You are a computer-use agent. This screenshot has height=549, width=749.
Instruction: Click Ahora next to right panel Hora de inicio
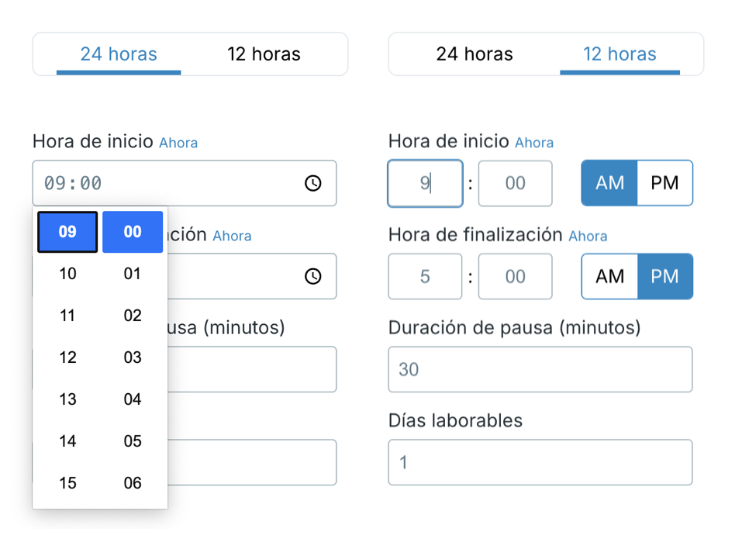coord(534,143)
